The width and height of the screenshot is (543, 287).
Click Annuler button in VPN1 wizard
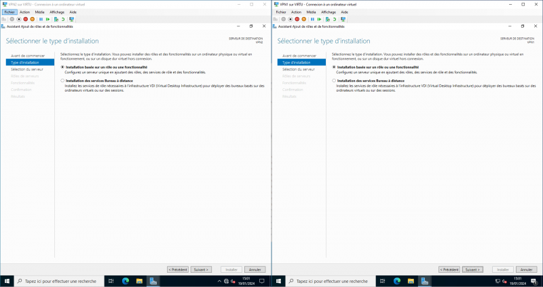pos(527,269)
